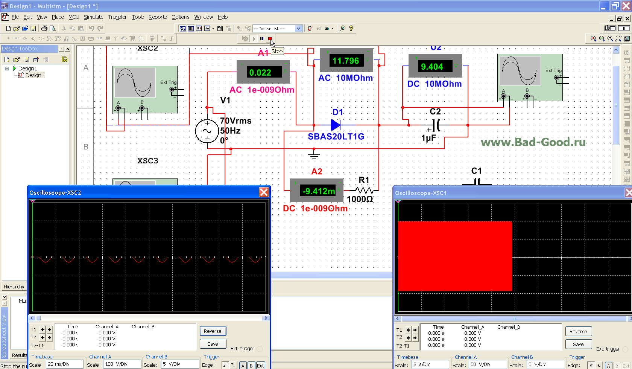The image size is (632, 369).
Task: Move cursor T1 right in Oscilloscope-XSC2
Action: [49, 329]
